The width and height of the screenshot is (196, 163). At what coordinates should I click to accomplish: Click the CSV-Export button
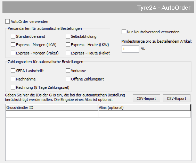[177, 98]
